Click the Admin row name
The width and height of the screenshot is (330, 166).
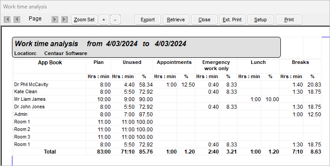click(21, 115)
